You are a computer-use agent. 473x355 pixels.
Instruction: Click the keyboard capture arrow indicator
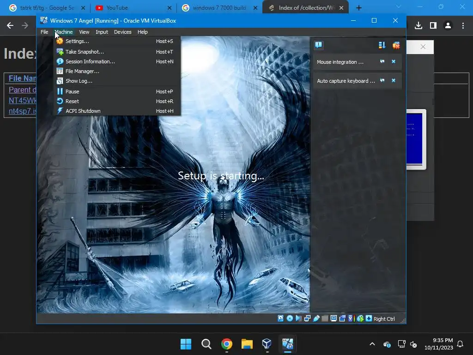(x=369, y=318)
